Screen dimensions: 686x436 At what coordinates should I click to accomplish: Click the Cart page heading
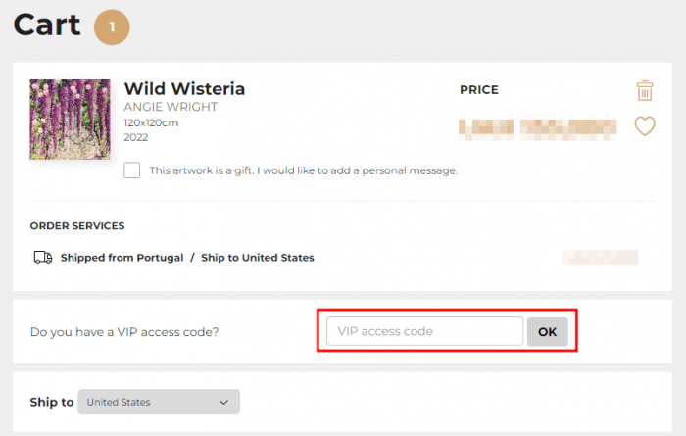point(47,25)
